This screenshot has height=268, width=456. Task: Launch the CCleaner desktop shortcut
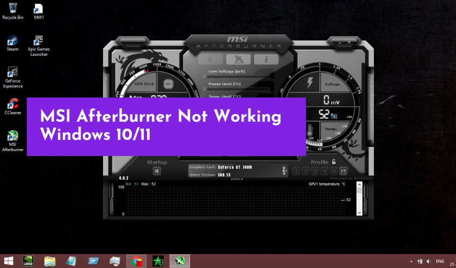tap(13, 106)
